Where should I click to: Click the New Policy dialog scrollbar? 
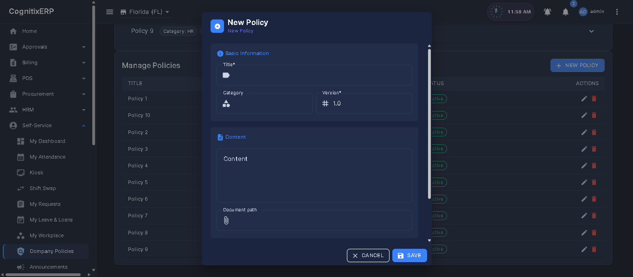[429, 124]
